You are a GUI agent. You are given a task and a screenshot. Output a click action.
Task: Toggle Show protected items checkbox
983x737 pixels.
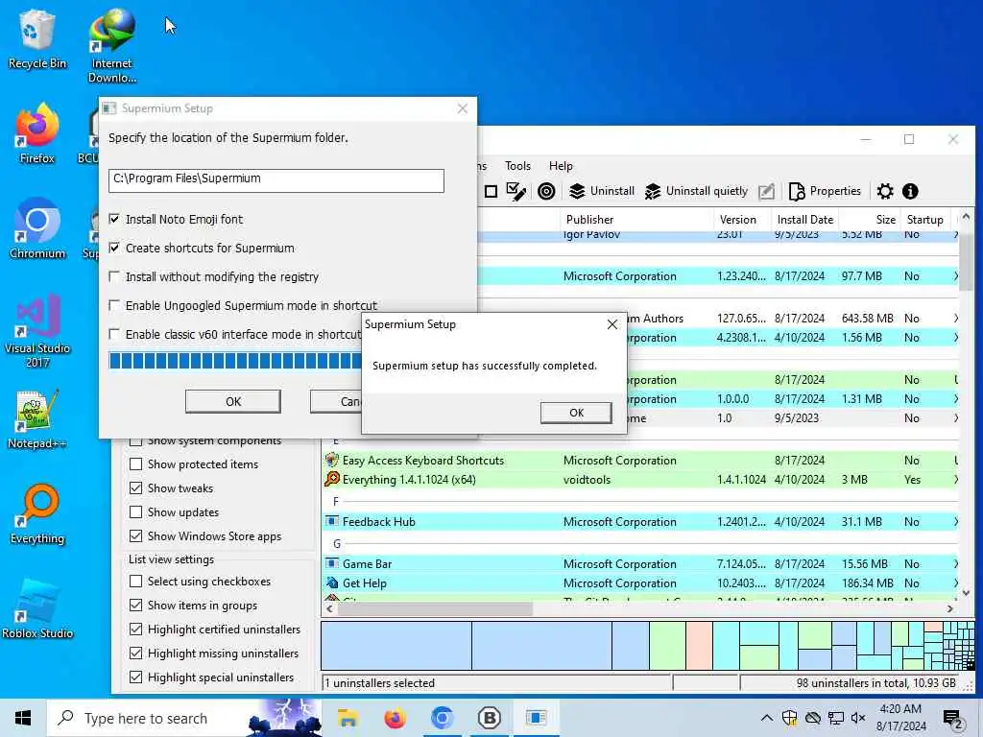click(x=135, y=464)
